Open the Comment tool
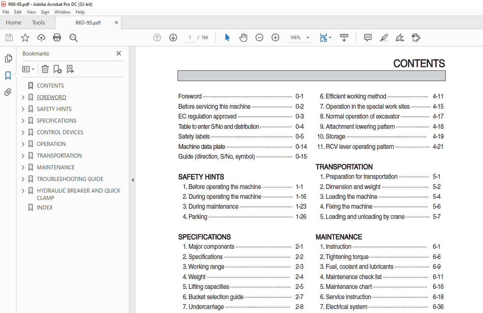 (367, 37)
